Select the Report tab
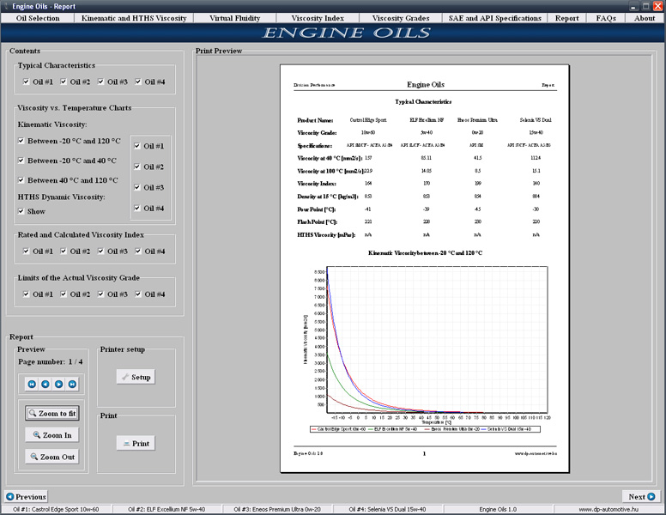Screen dimensions: 666x515 [x=567, y=18]
